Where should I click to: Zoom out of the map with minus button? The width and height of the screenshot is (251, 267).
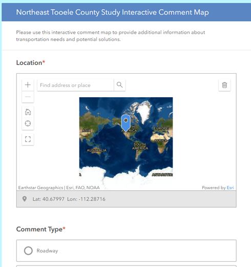click(28, 97)
